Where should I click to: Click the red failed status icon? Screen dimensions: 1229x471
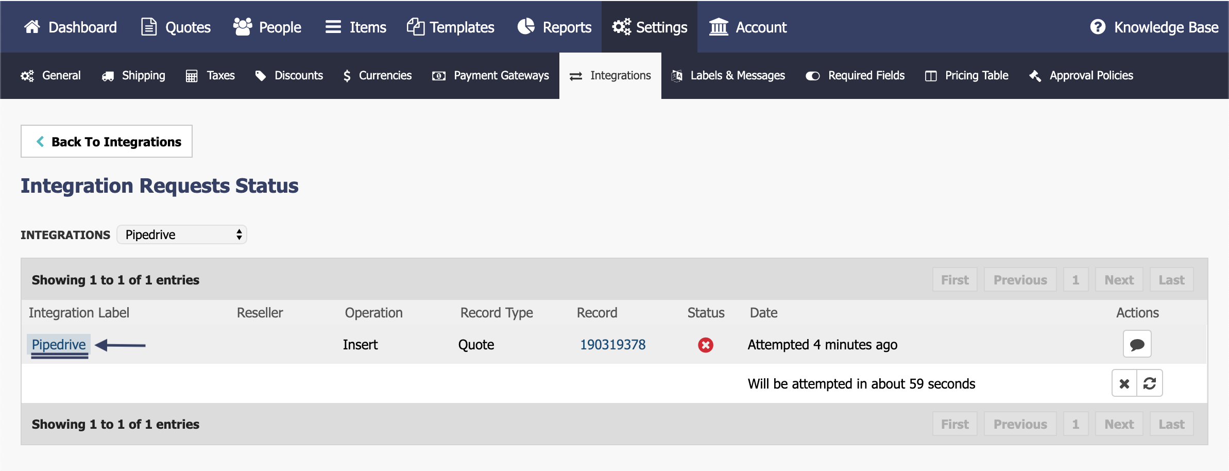(706, 345)
